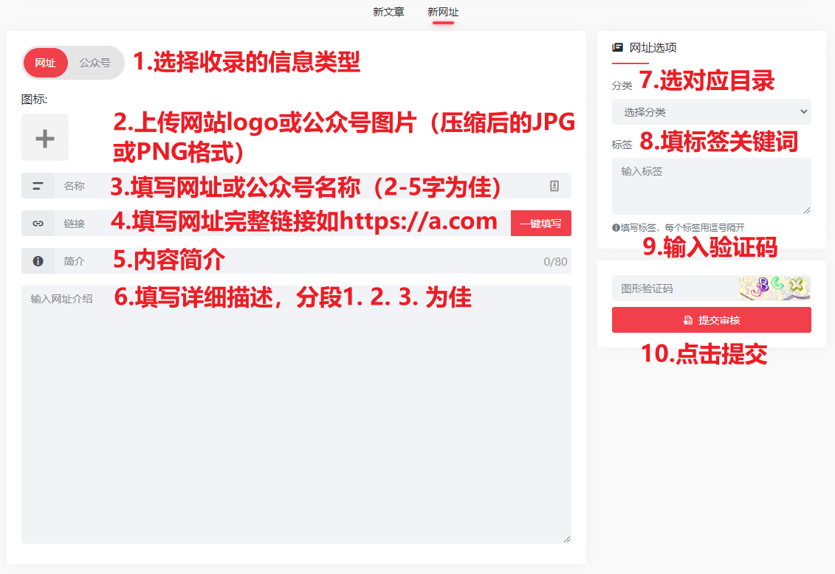
Task: Click the 一键填写 autofill button
Action: [x=541, y=223]
